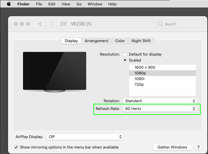Open the Refresh Rate dropdown
The width and height of the screenshot is (208, 154).
pyautogui.click(x=160, y=109)
